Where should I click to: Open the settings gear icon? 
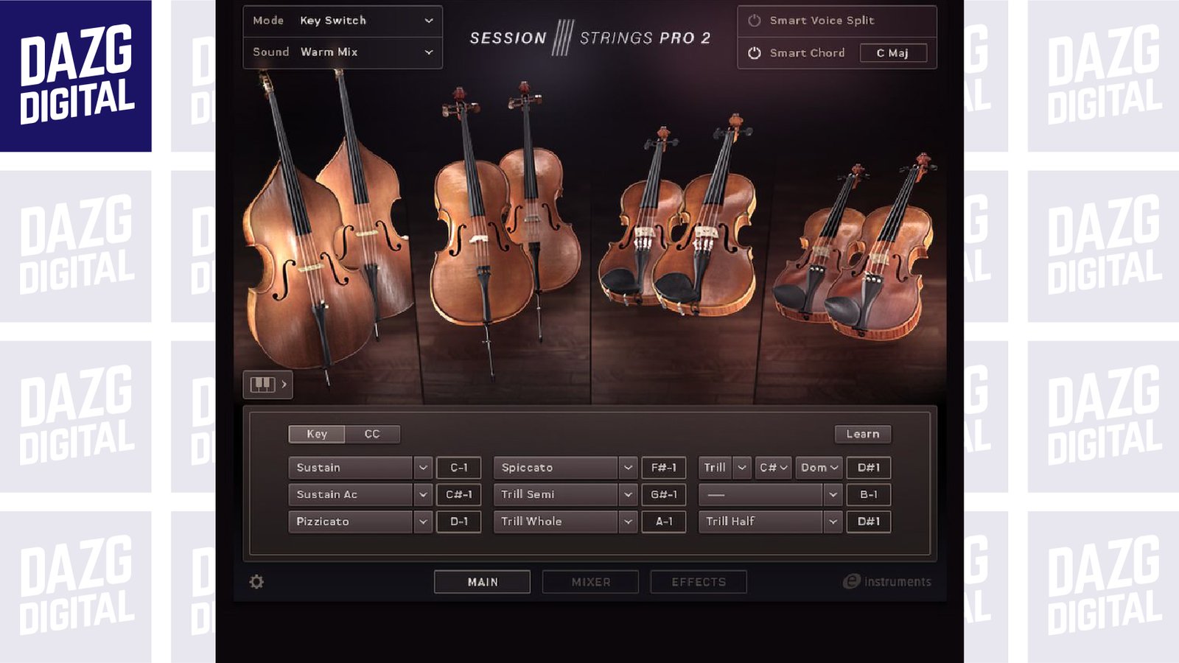256,582
